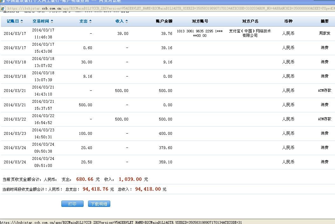
Task: Select the 币种 column header
Action: click(x=288, y=21)
